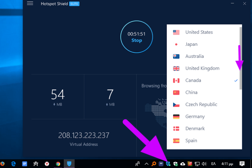The width and height of the screenshot is (252, 168).
Task: Click the Australia flag icon
Action: tap(176, 56)
